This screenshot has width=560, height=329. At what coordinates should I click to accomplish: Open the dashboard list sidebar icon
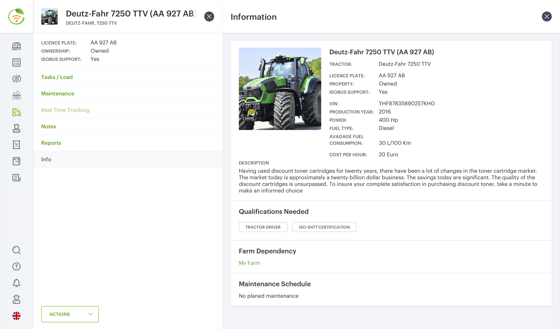click(x=17, y=62)
